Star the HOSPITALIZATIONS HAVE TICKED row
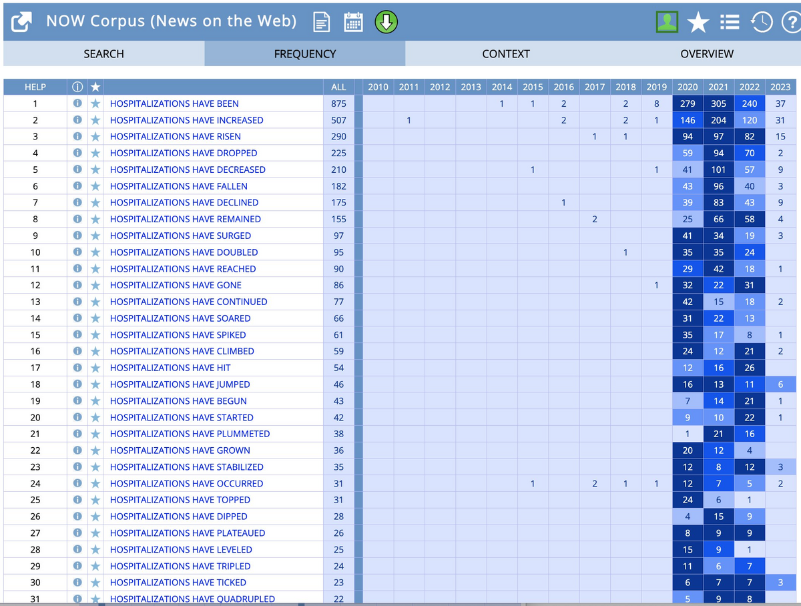The image size is (801, 606). pyautogui.click(x=95, y=583)
